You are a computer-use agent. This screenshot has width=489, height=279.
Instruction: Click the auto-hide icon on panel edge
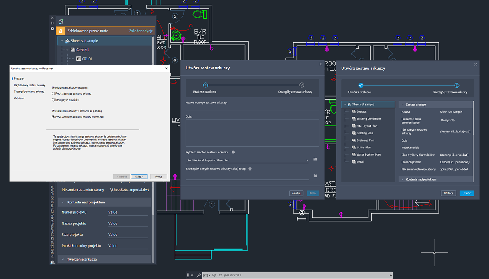tap(52, 23)
